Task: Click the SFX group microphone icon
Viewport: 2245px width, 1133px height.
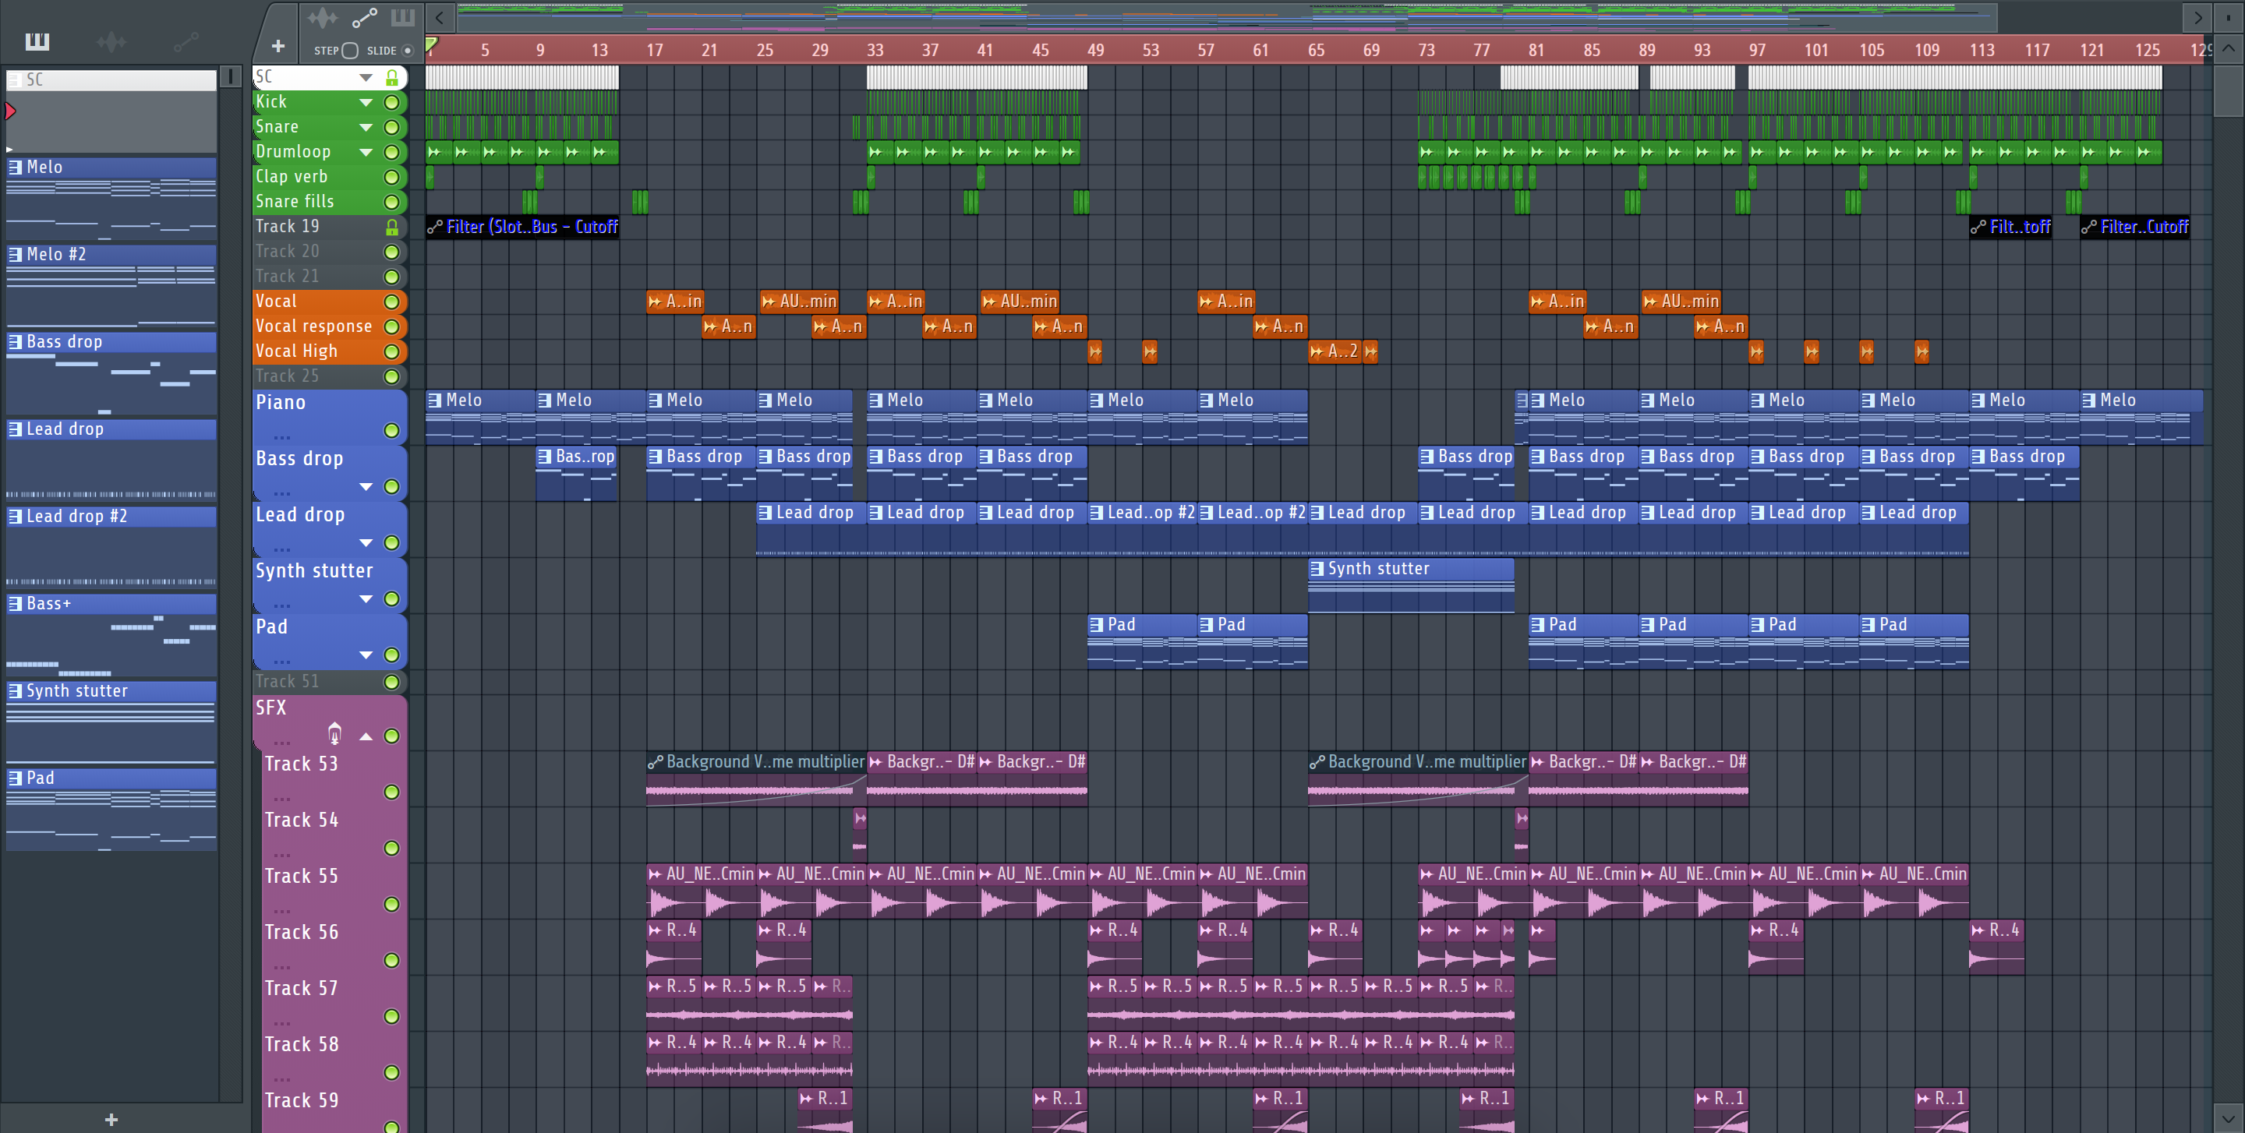Action: (334, 734)
